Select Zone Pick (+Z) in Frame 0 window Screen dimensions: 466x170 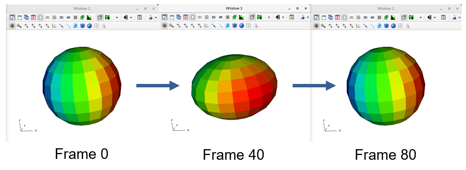pyautogui.click(x=26, y=26)
